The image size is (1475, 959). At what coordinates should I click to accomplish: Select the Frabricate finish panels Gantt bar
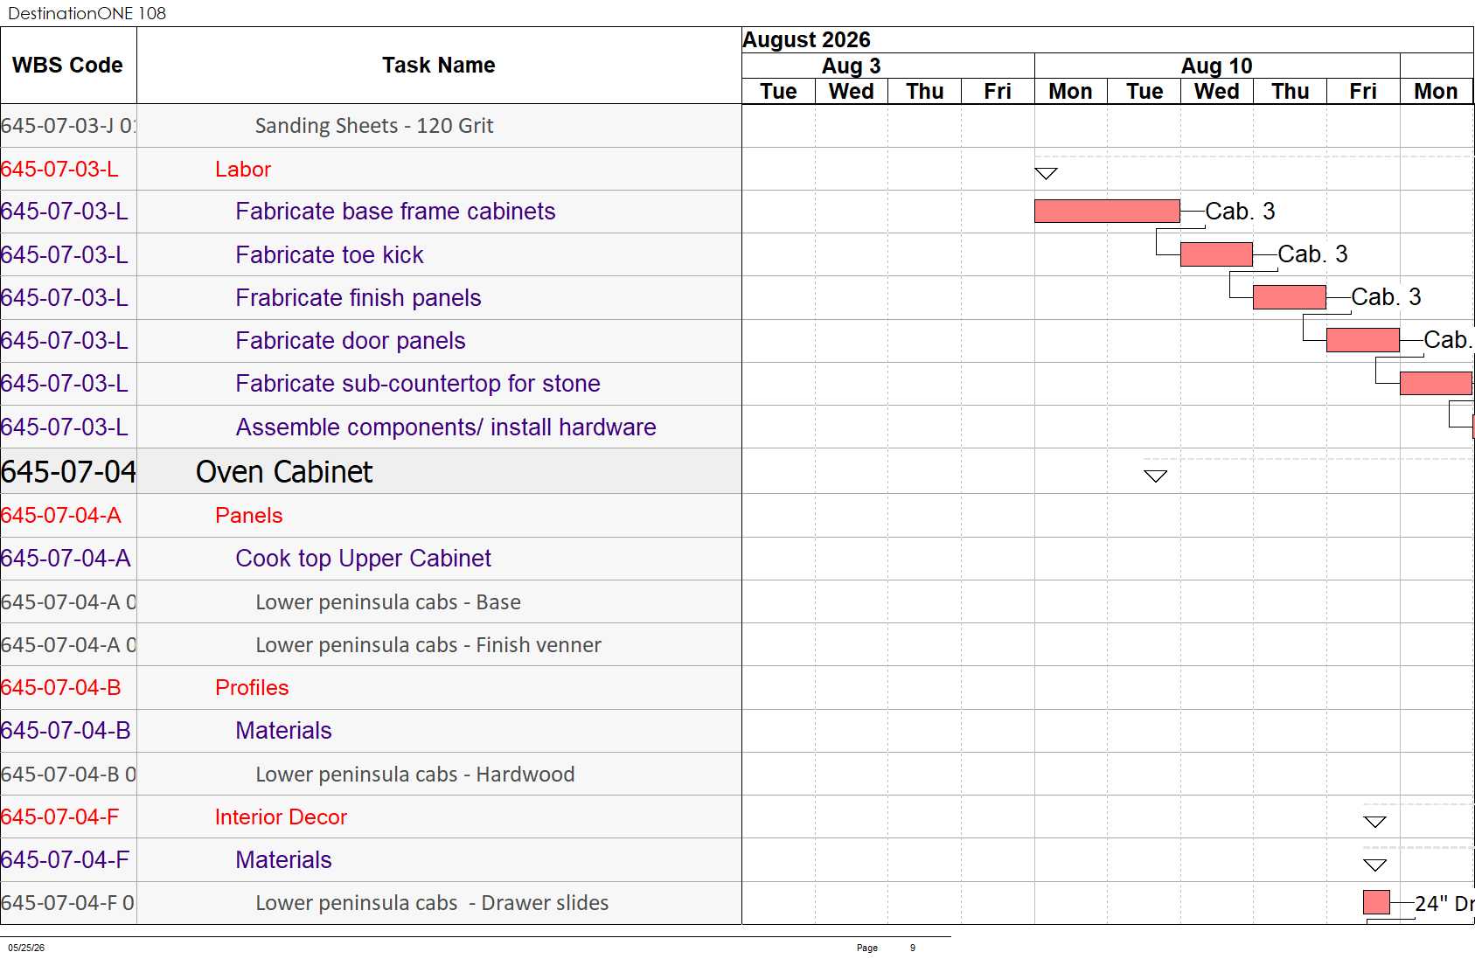pyautogui.click(x=1290, y=297)
